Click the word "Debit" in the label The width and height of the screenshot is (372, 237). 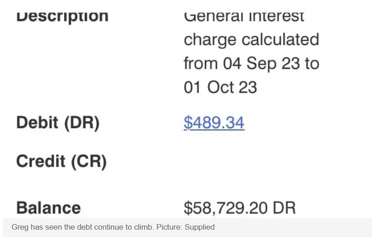[38, 123]
